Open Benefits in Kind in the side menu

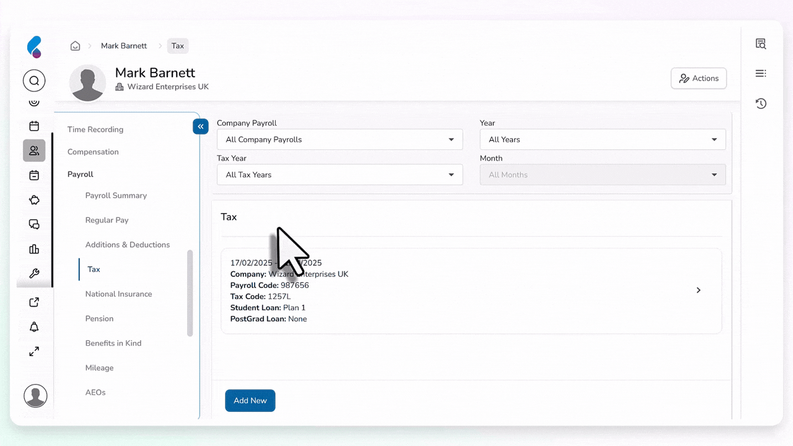coord(113,343)
